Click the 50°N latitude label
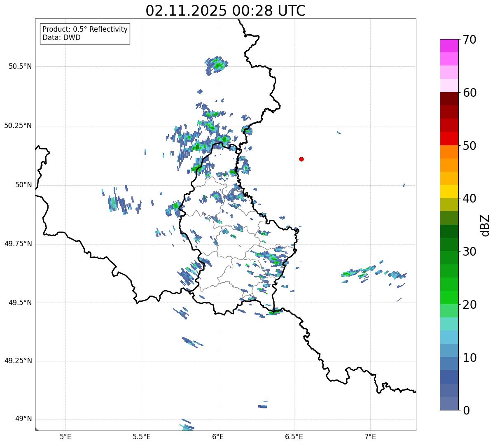 point(23,185)
